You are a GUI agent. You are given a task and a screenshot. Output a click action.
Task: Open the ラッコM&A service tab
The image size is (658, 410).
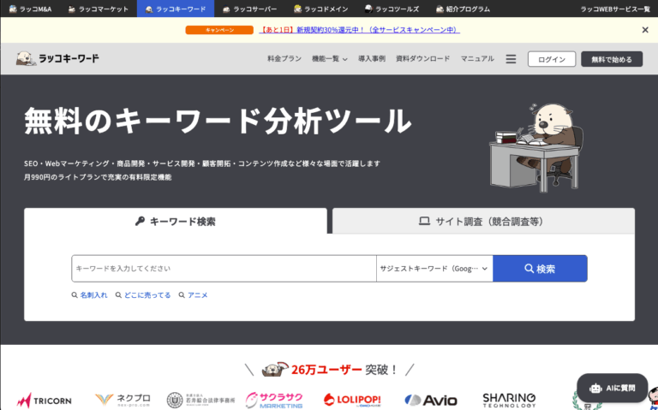pyautogui.click(x=30, y=9)
